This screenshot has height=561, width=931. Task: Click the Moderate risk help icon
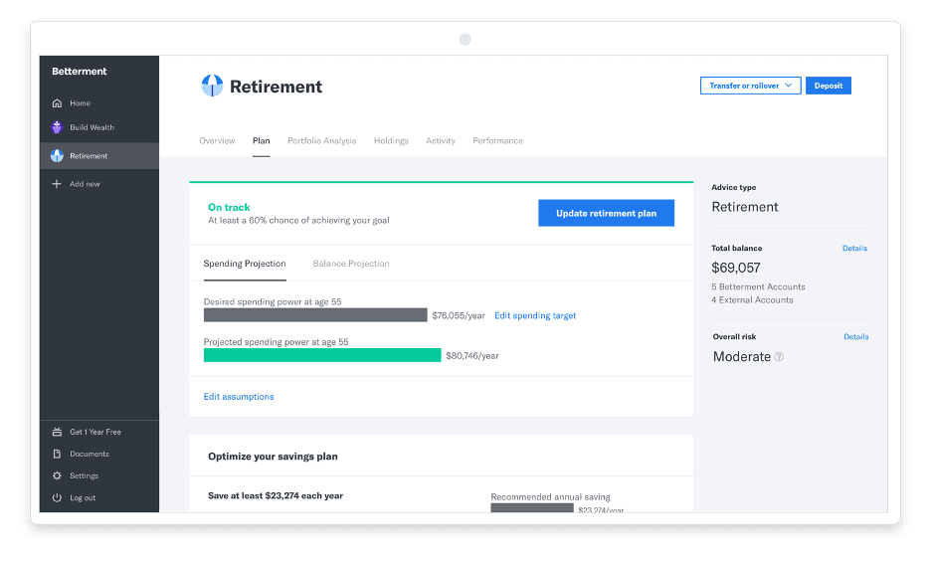coord(779,357)
